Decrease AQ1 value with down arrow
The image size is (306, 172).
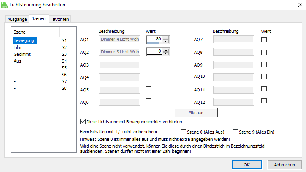pos(166,41)
